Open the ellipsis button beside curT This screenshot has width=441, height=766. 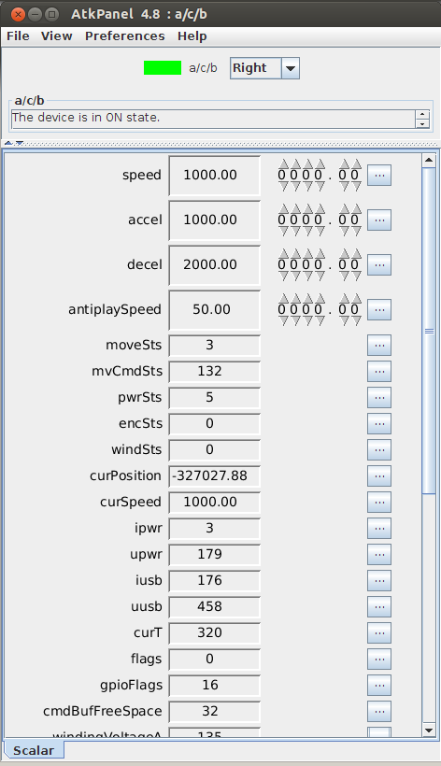click(x=379, y=632)
